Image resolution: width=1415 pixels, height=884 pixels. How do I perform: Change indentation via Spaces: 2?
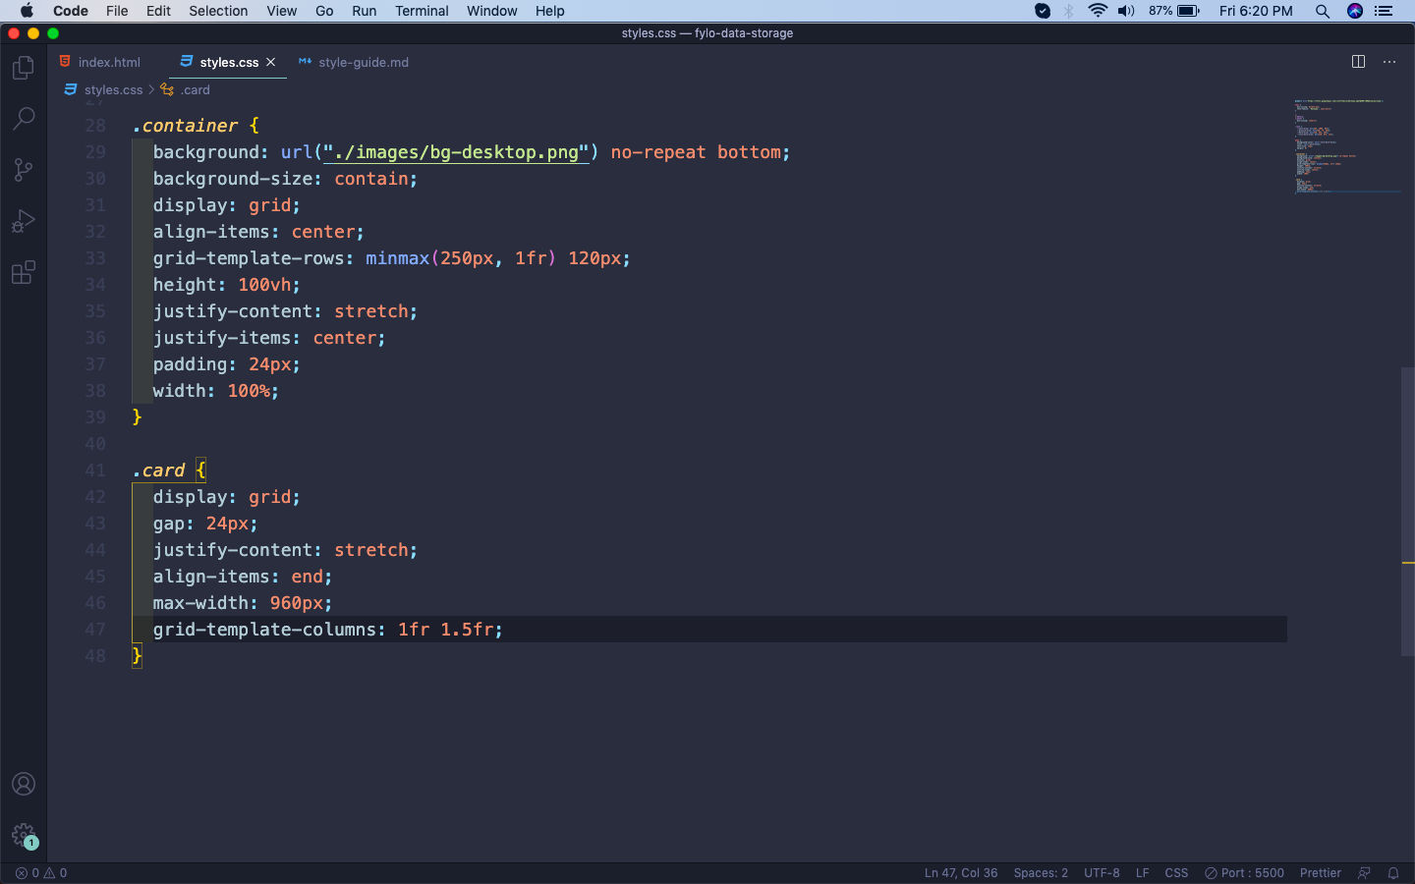tap(1041, 873)
